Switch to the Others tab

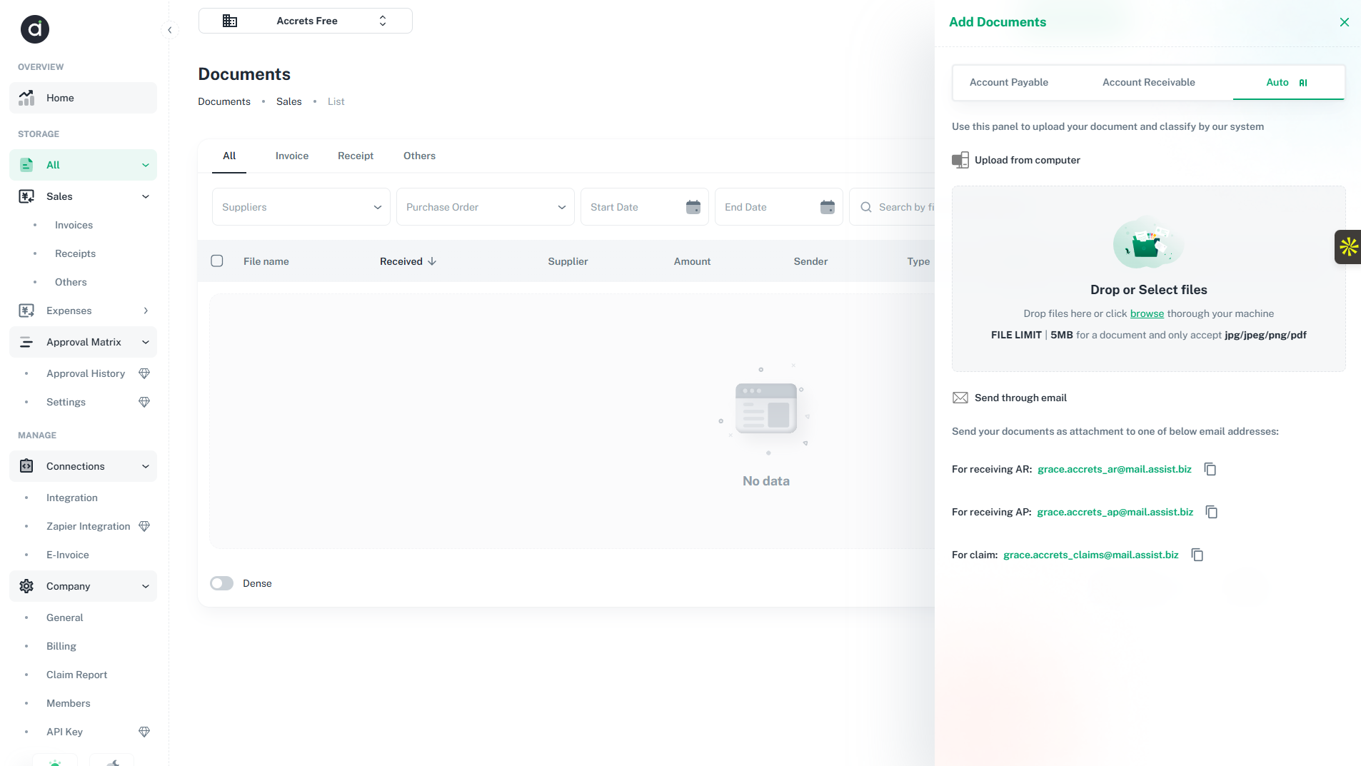click(x=419, y=156)
